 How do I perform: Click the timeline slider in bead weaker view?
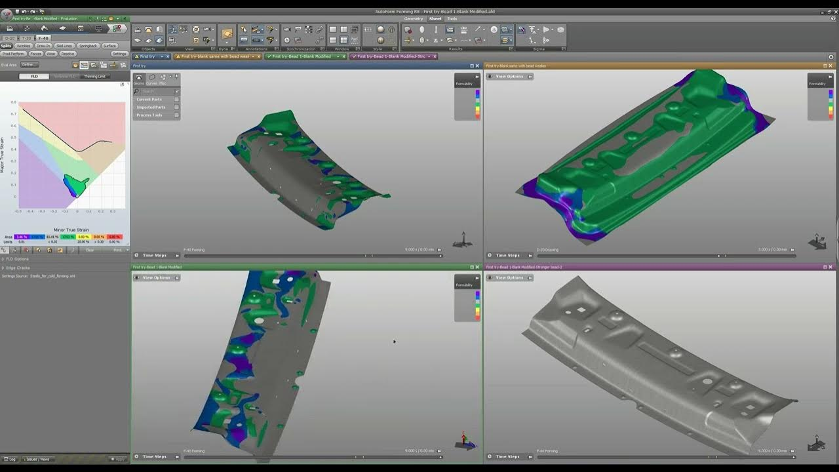[665, 256]
